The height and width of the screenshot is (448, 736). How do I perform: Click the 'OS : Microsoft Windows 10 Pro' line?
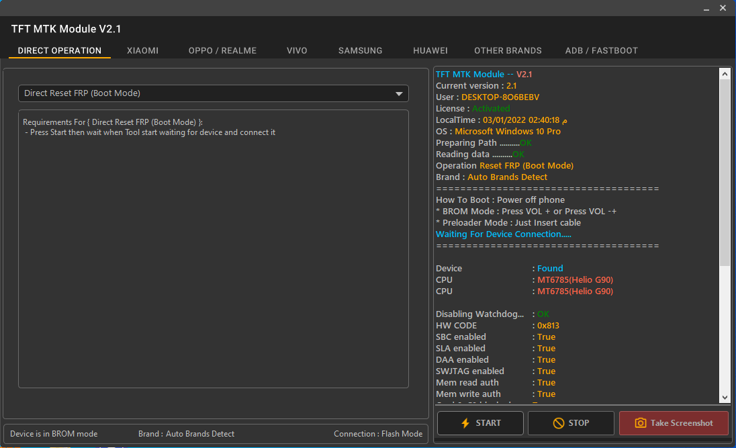(x=498, y=132)
